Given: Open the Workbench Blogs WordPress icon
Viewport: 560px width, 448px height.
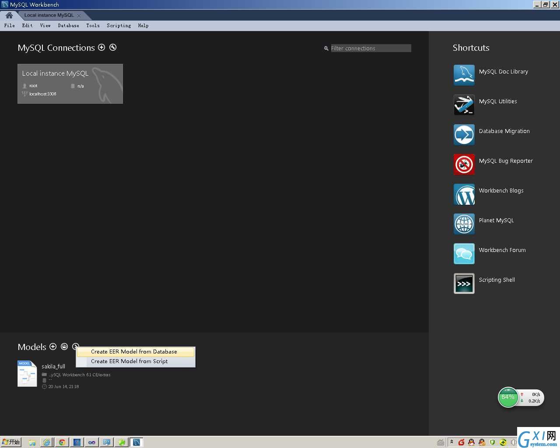Looking at the screenshot, I should 464,194.
